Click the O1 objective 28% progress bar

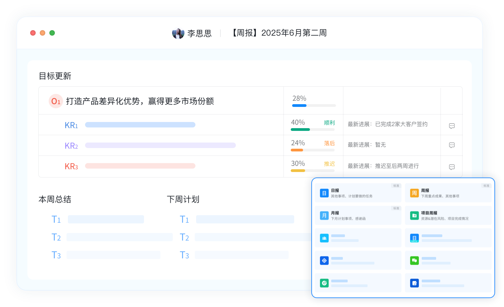314,106
